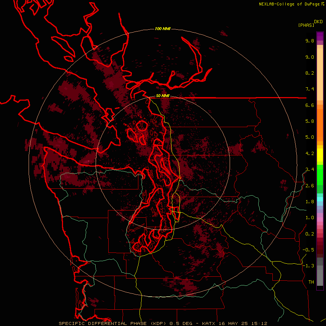
Task: Click the SPECIFIC DIFFERENTIAL PHASE (KDP) title text
Action: click(x=113, y=323)
